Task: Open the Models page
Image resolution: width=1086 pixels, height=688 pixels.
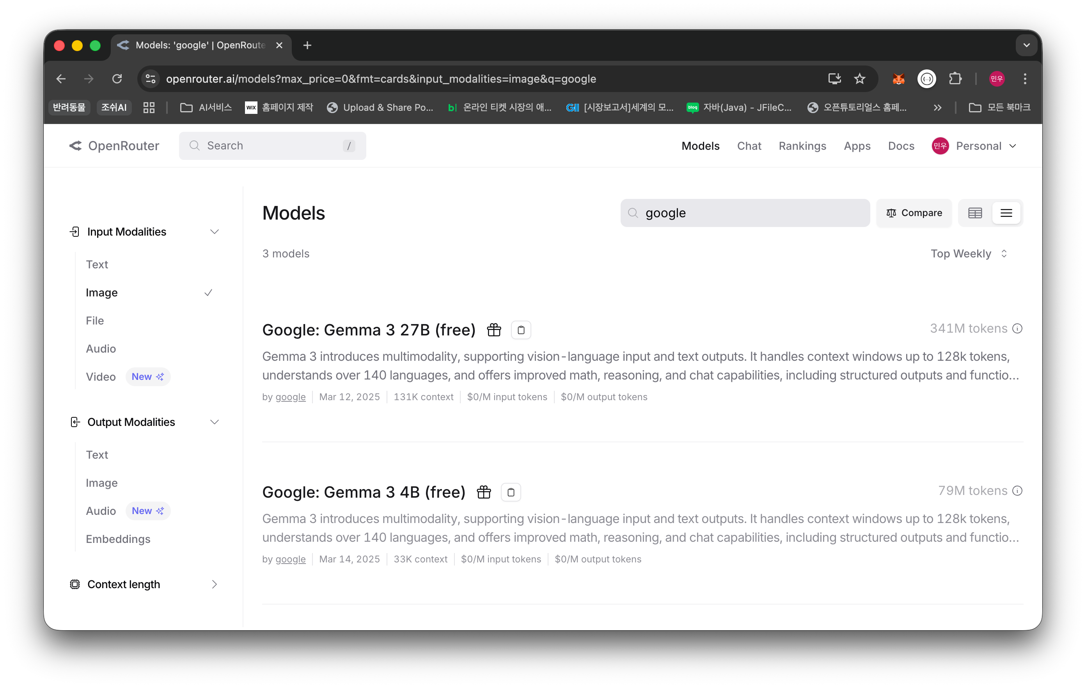Action: (700, 145)
